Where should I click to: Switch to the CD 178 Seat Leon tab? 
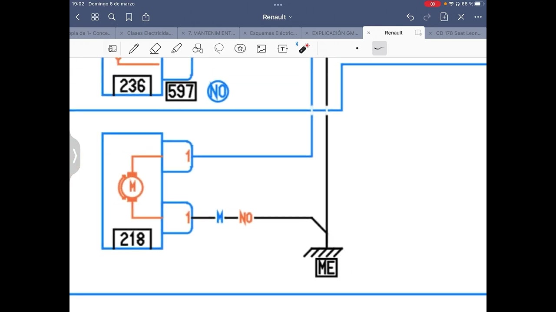459,33
